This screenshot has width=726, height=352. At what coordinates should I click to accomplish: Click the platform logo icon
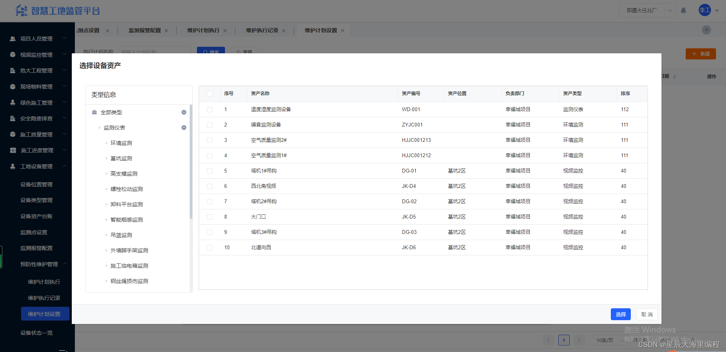pos(21,10)
